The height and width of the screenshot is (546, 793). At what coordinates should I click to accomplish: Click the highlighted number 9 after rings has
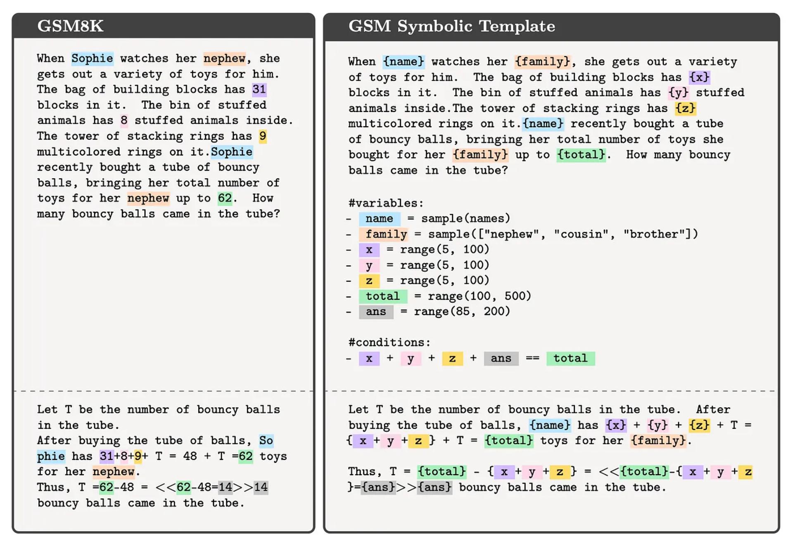[x=263, y=136]
